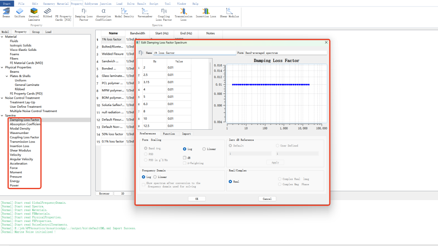Select Complex Real Imag radio

pos(280,179)
